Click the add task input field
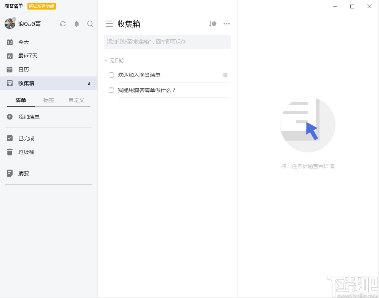This screenshot has height=298, width=379. [167, 42]
